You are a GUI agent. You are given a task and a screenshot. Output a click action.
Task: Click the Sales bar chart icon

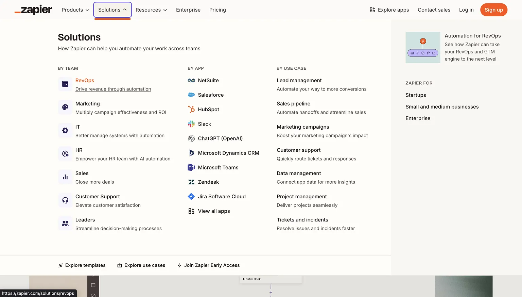[x=65, y=177]
